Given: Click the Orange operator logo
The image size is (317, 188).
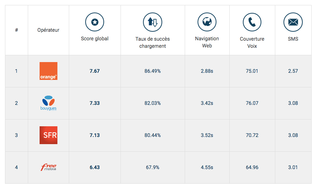Looking at the screenshot, I should pos(48,71).
